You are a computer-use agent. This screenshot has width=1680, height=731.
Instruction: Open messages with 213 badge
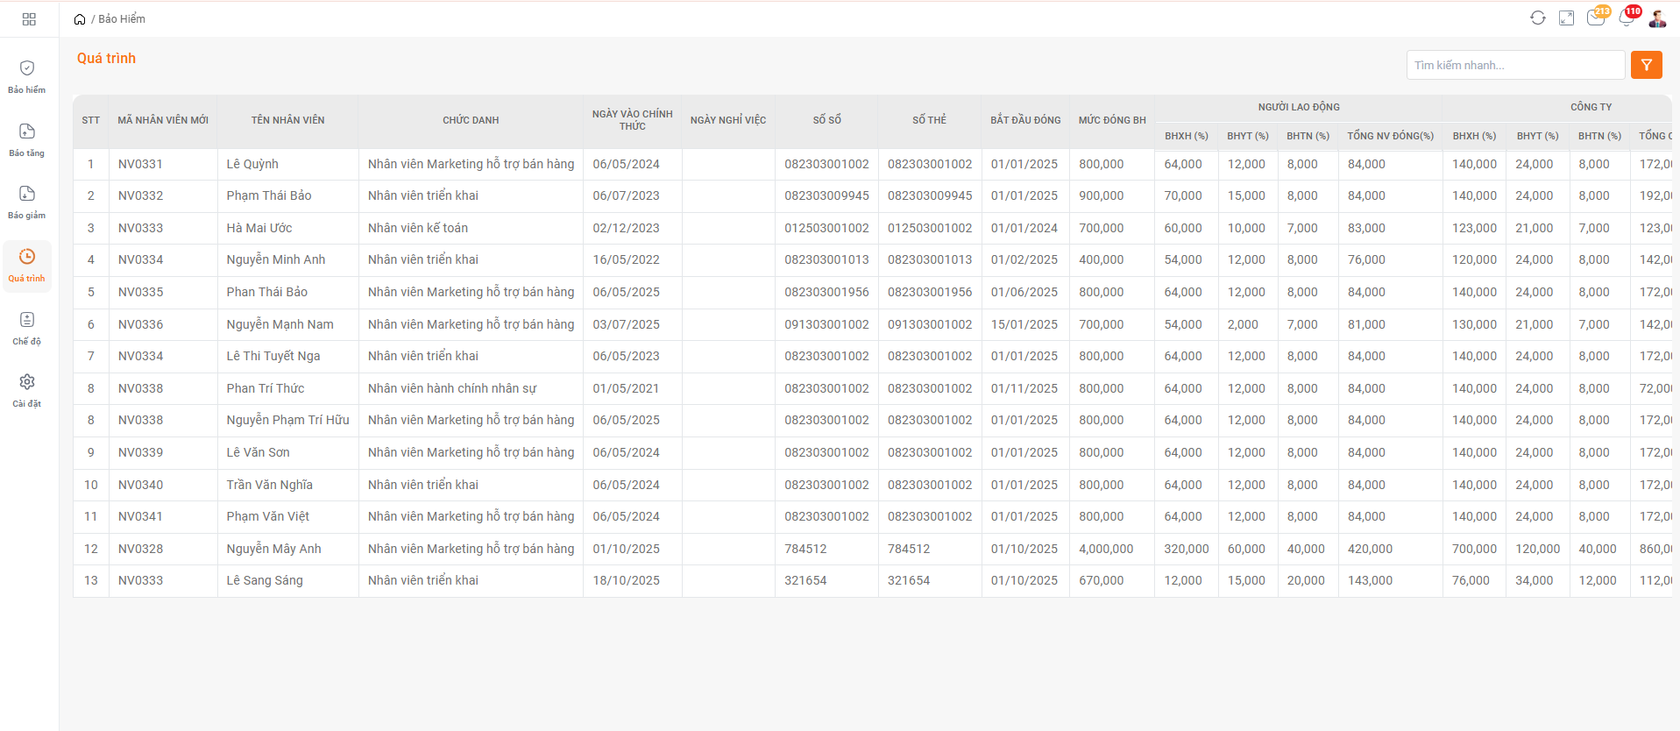point(1596,18)
